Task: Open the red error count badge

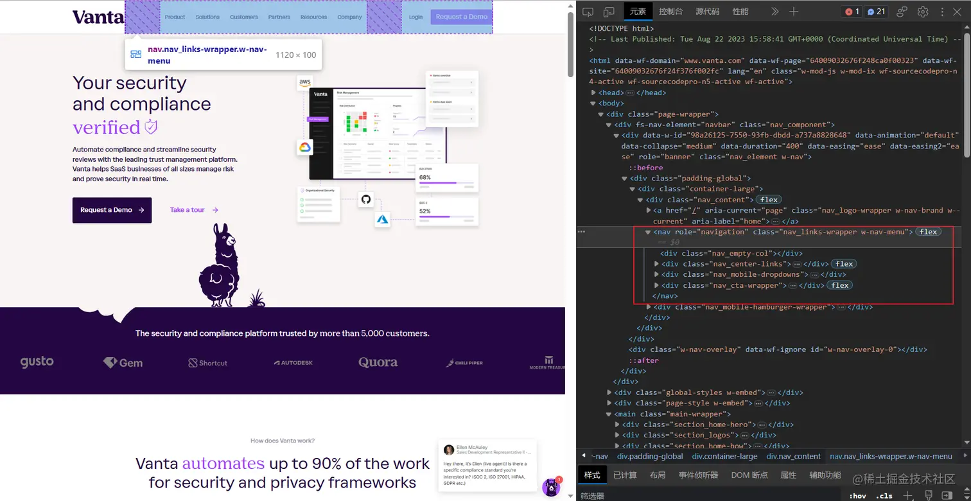Action: [x=852, y=12]
